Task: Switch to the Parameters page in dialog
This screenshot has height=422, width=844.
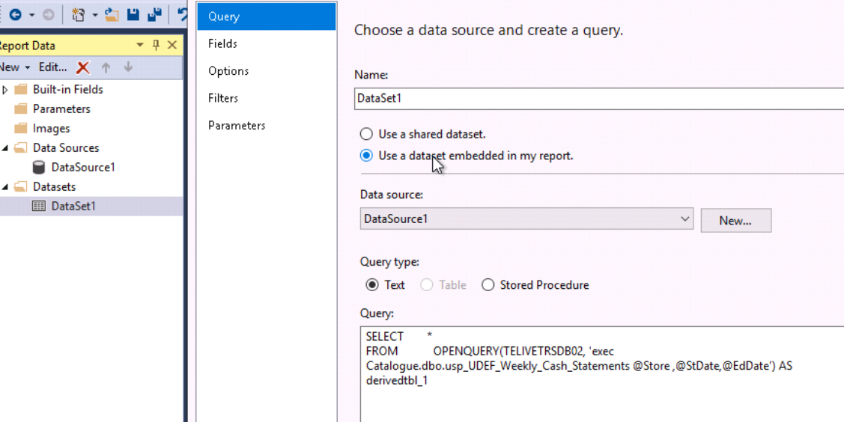Action: [267, 126]
